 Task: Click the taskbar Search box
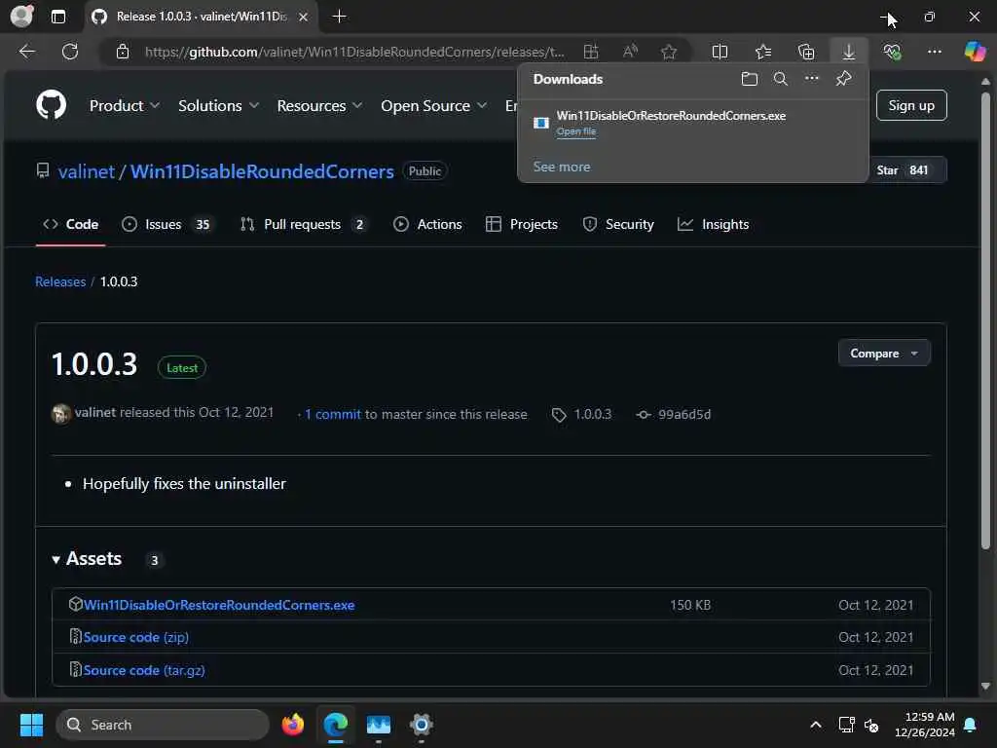click(163, 725)
